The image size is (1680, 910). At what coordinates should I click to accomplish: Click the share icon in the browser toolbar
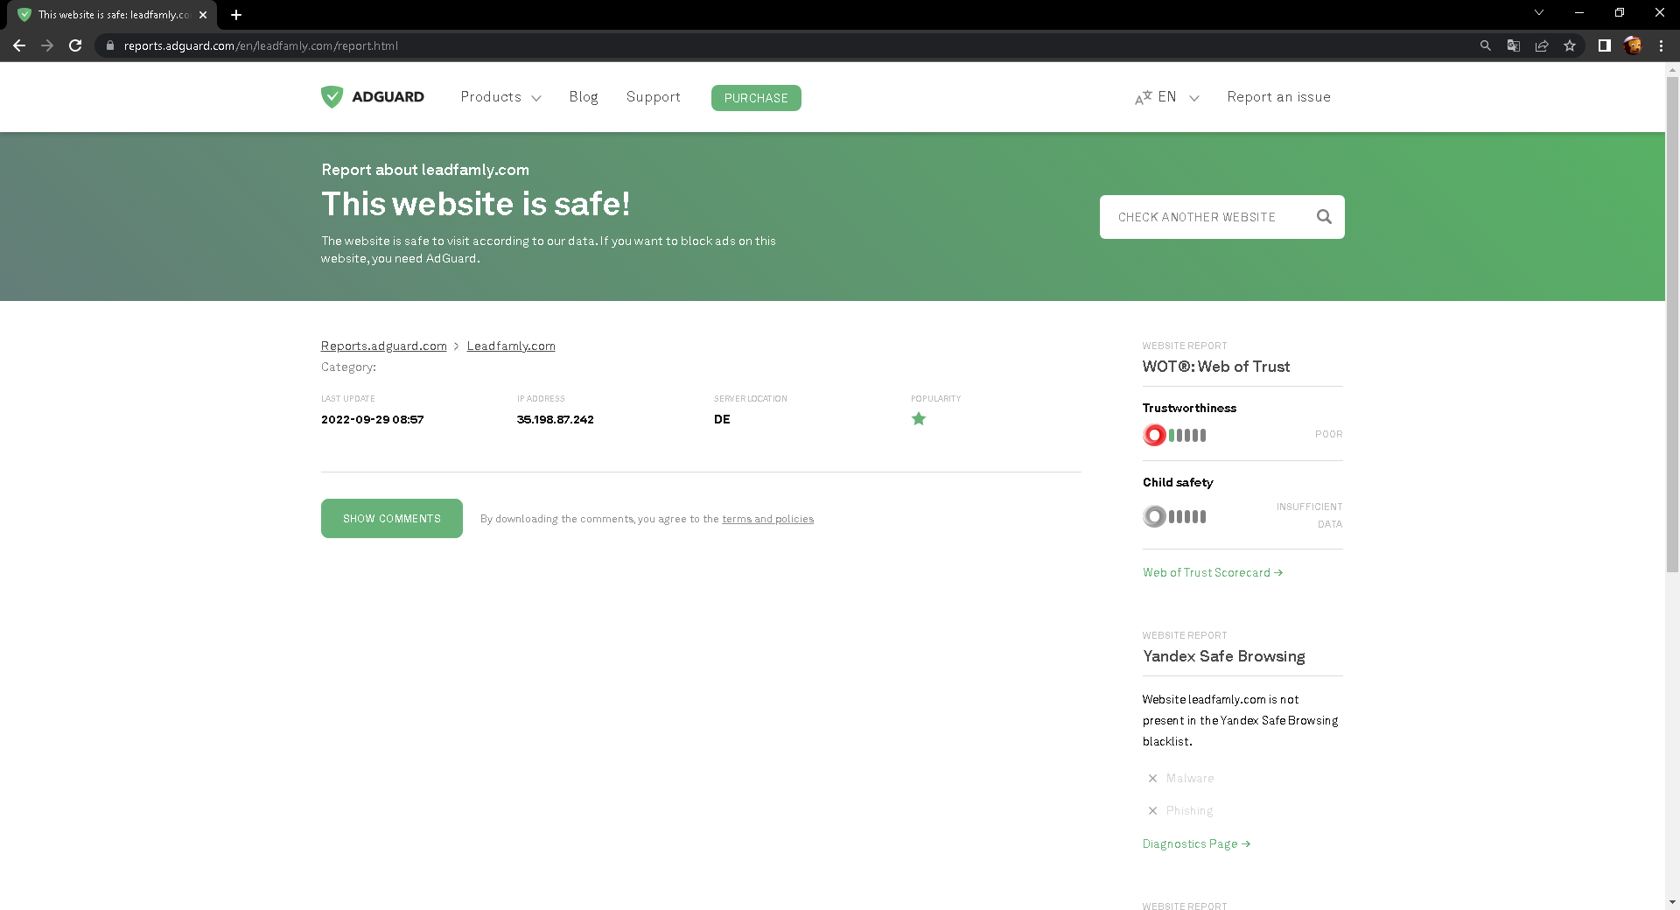tap(1542, 45)
